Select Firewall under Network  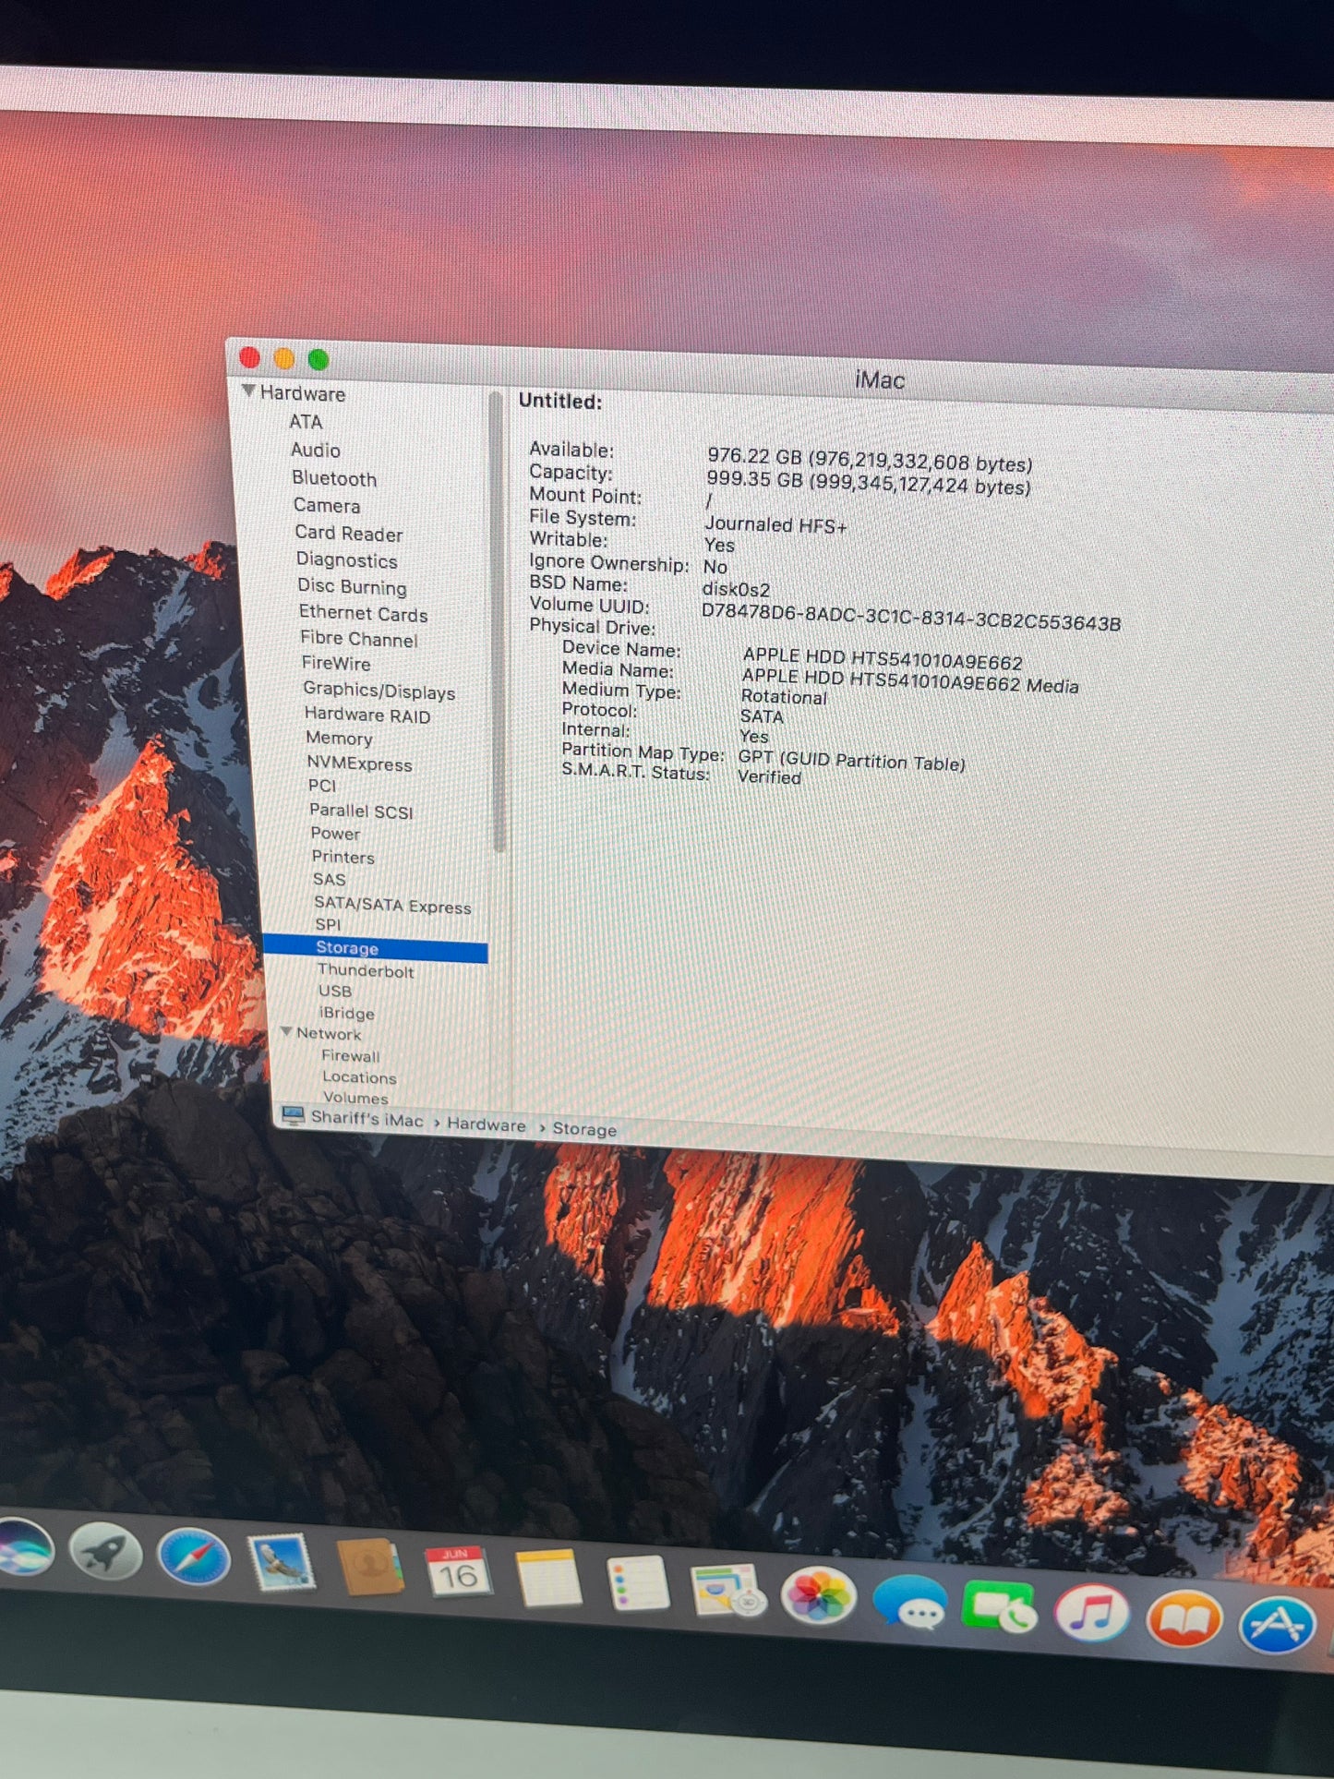click(x=351, y=1055)
